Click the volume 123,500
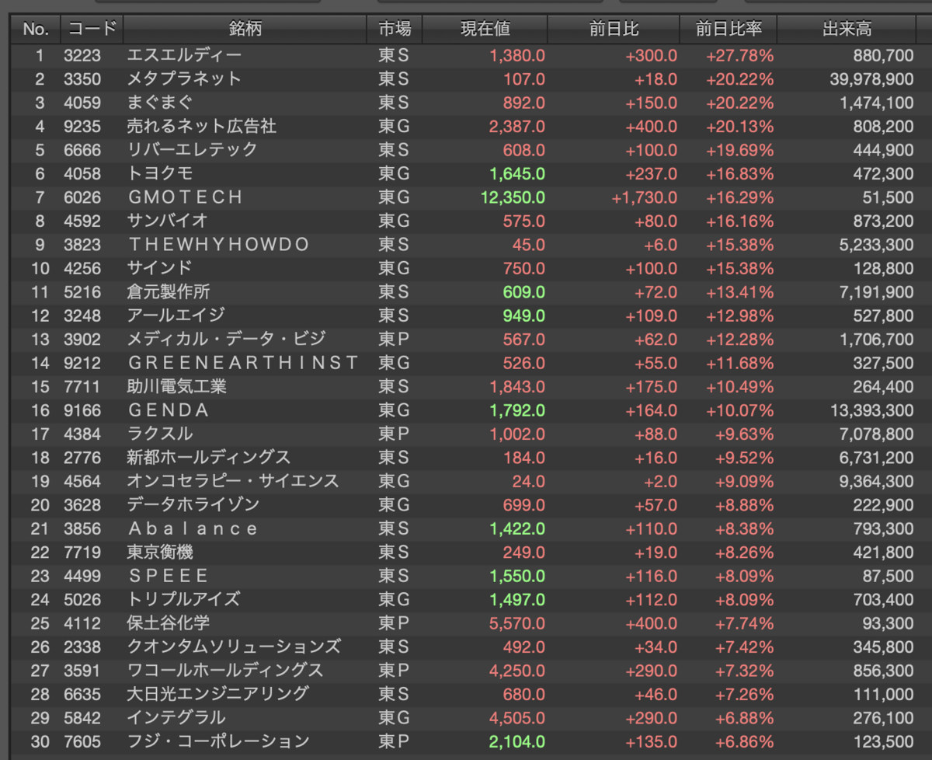Viewport: 932px width, 760px height. tap(884, 741)
